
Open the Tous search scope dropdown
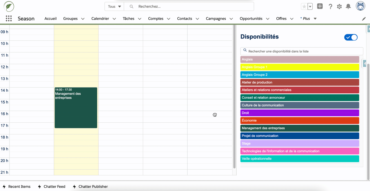[114, 6]
